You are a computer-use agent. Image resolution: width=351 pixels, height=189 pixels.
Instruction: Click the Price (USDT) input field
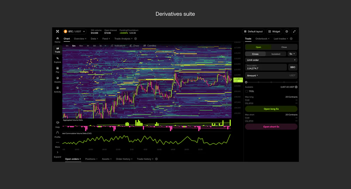[x=266, y=67]
